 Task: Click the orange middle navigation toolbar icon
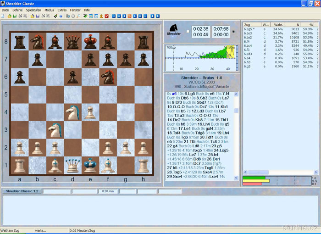click(129, 16)
